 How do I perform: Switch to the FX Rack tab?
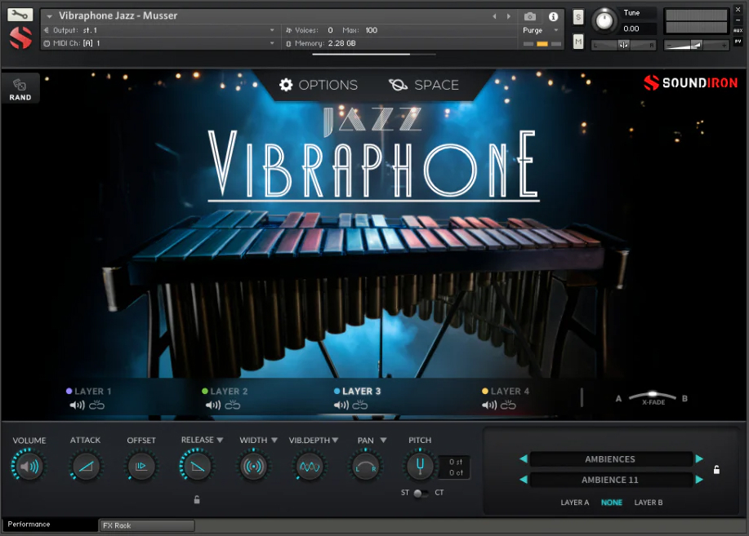coord(147,525)
